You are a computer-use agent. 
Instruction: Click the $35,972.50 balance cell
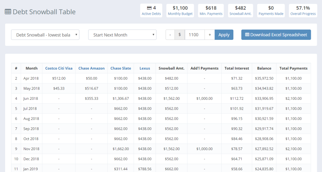pos(264,79)
